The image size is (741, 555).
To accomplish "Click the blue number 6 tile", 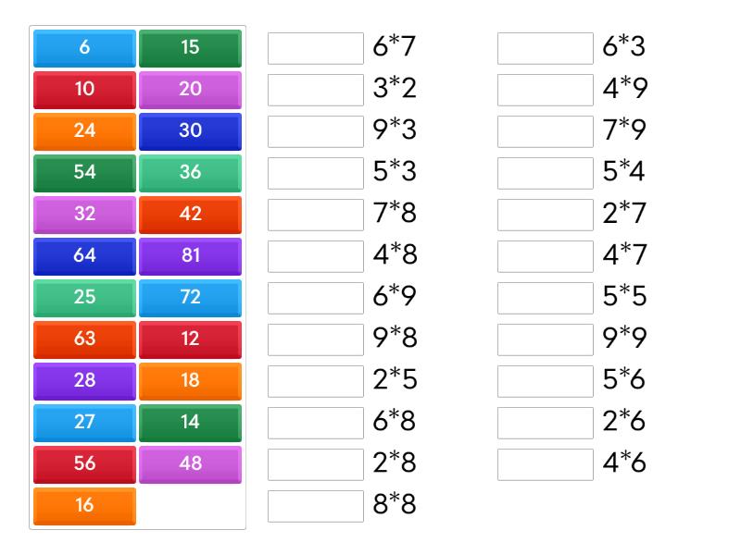I will [x=84, y=48].
